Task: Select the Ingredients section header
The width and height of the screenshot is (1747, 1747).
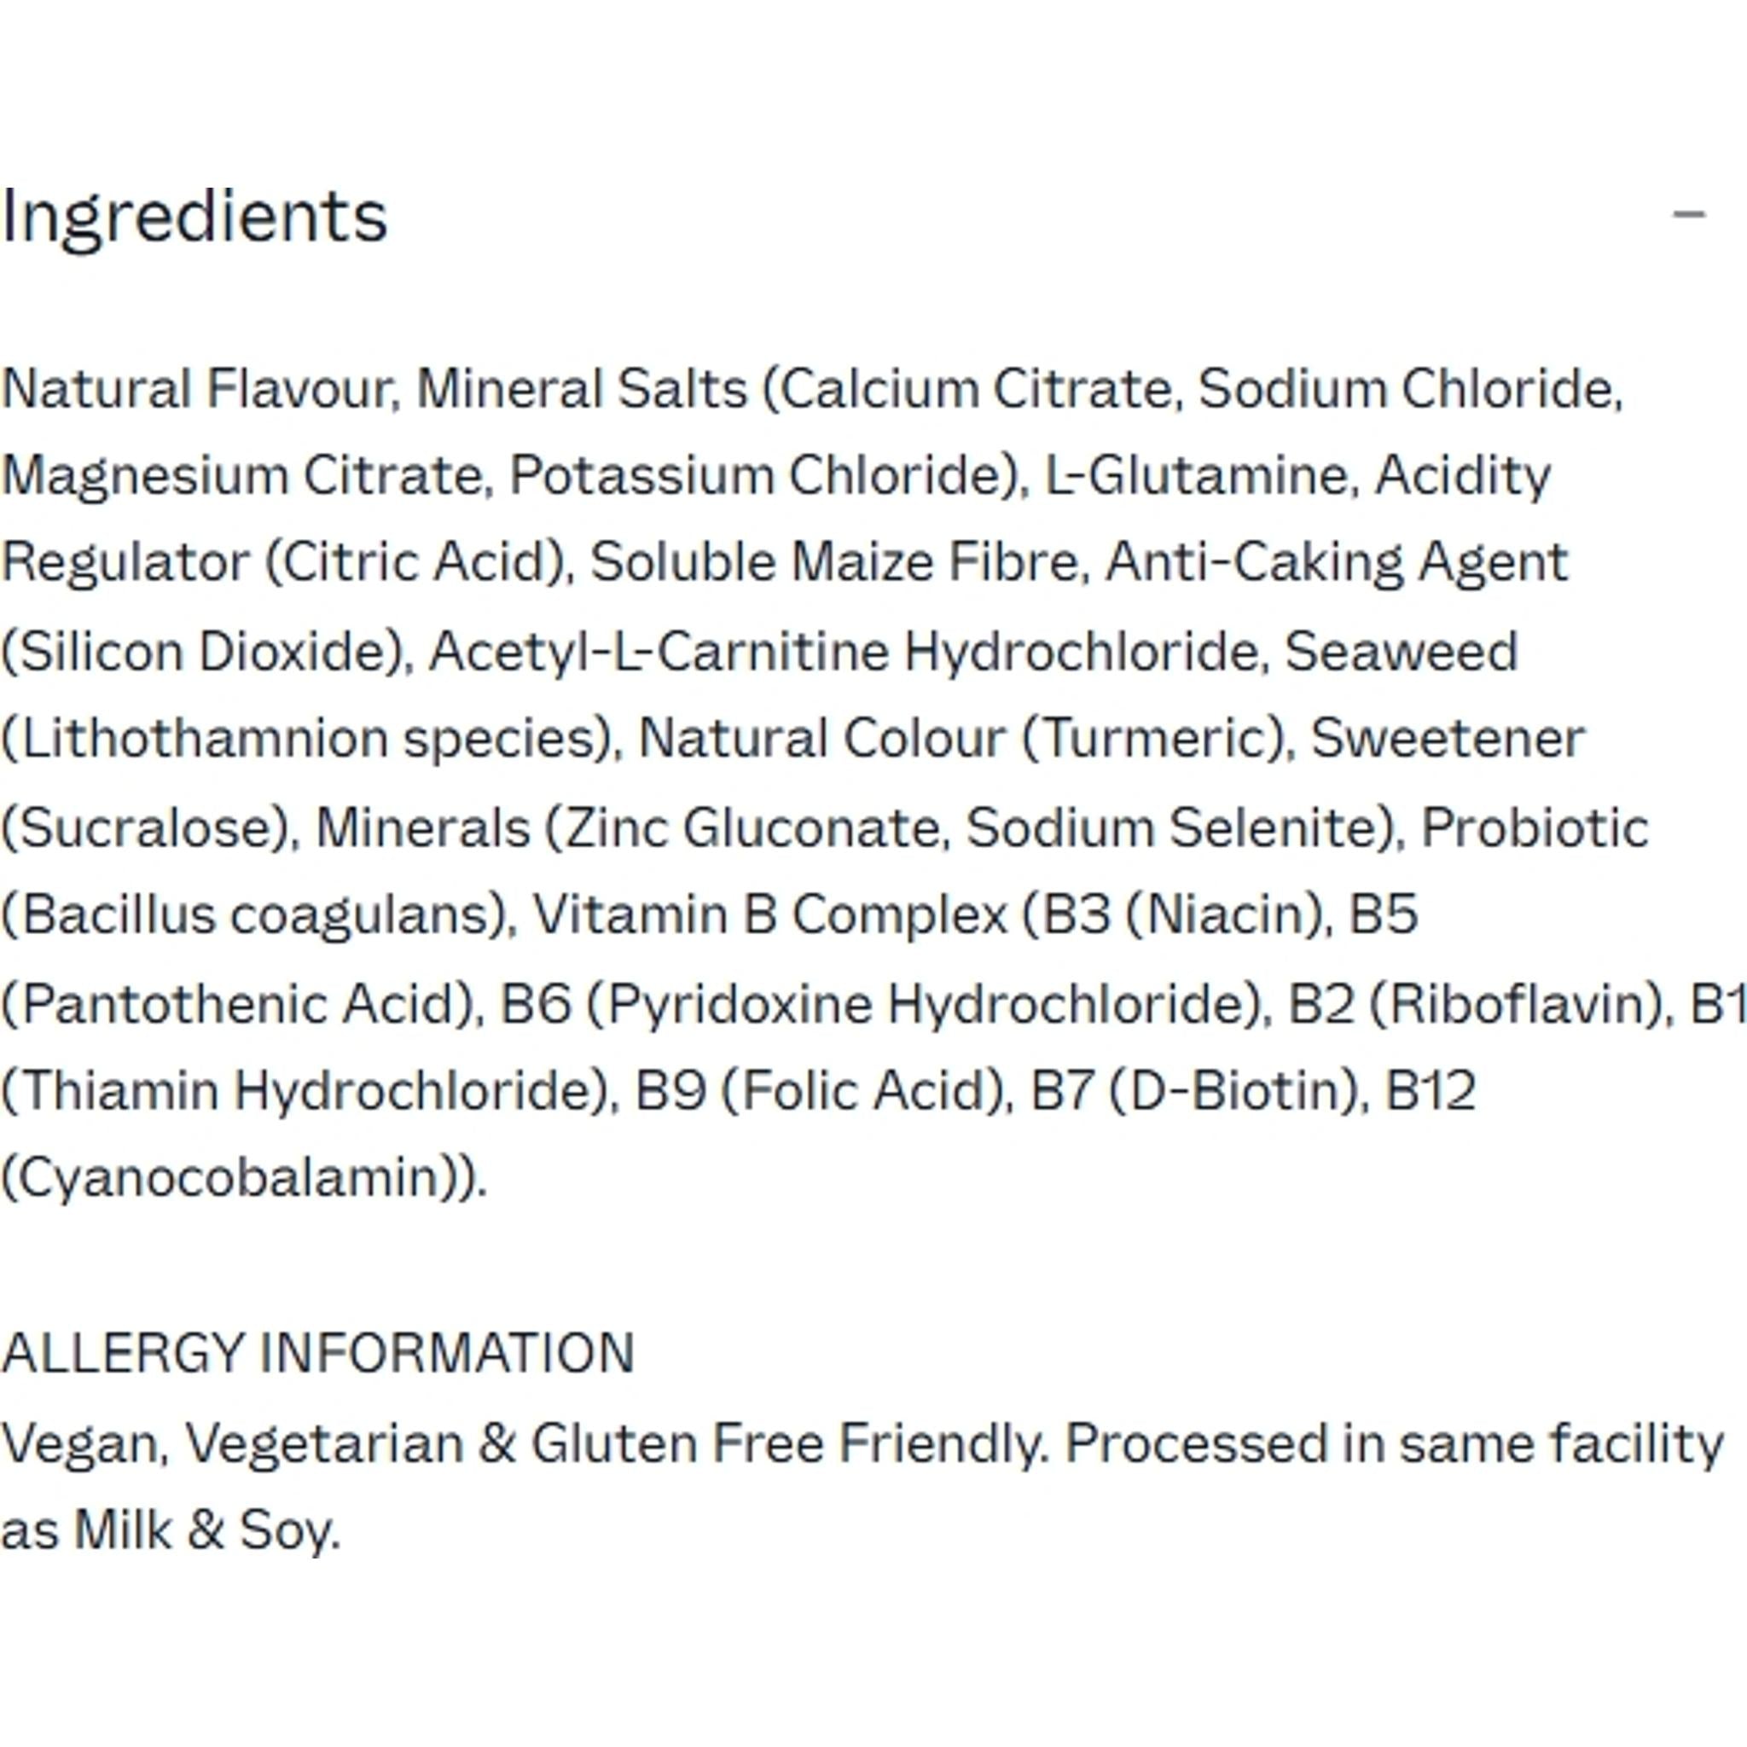Action: pos(194,217)
